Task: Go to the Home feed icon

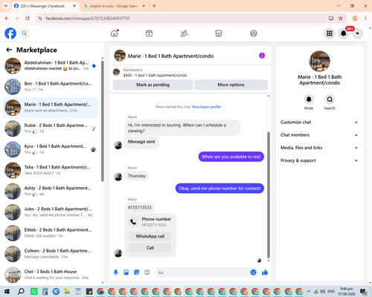Action: [x=115, y=33]
